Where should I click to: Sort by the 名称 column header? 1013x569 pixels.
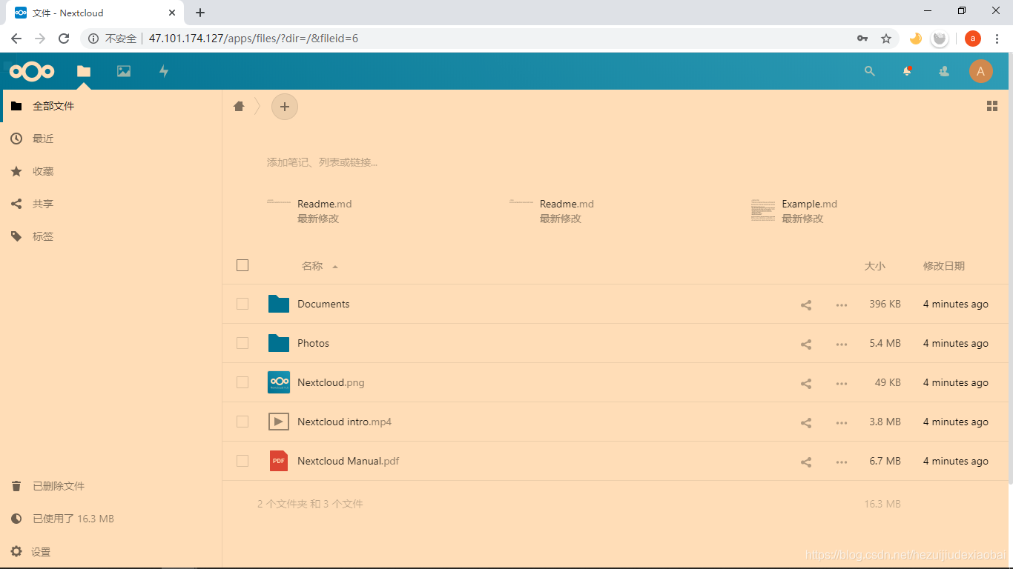[x=312, y=266]
